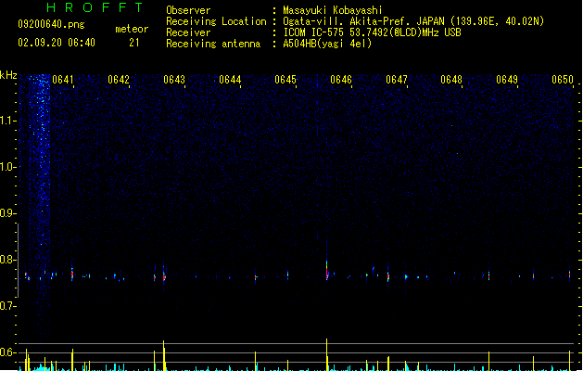
Task: Select the date stamp 02.09.20 06:40
Action: [57, 43]
